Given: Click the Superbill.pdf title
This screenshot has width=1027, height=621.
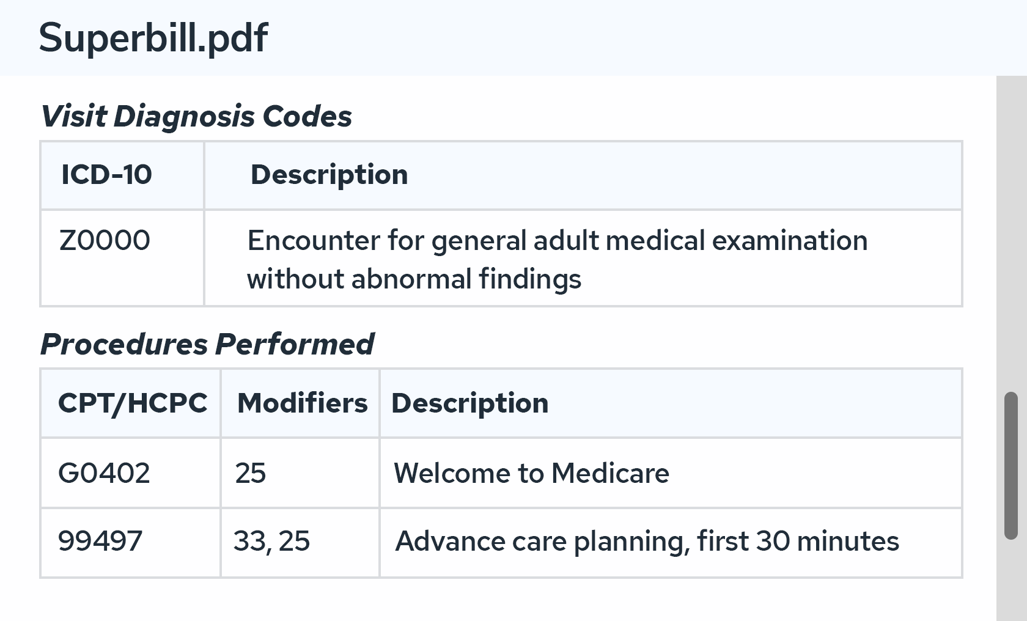Looking at the screenshot, I should point(153,38).
